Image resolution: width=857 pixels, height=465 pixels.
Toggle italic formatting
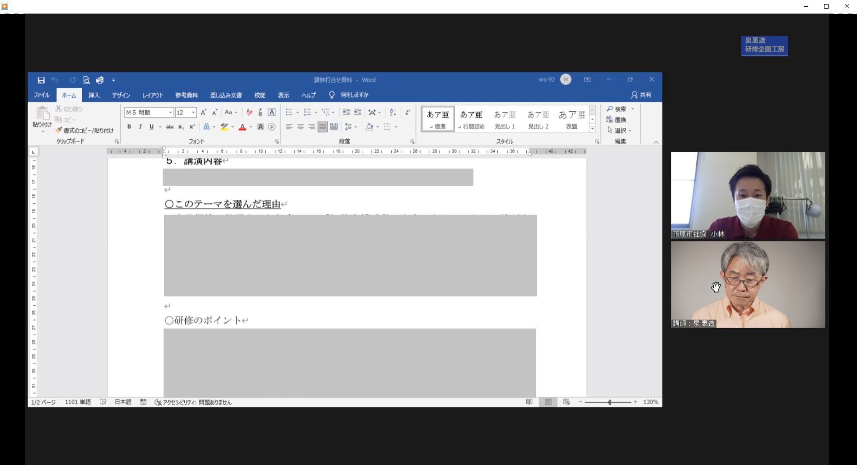pos(140,127)
